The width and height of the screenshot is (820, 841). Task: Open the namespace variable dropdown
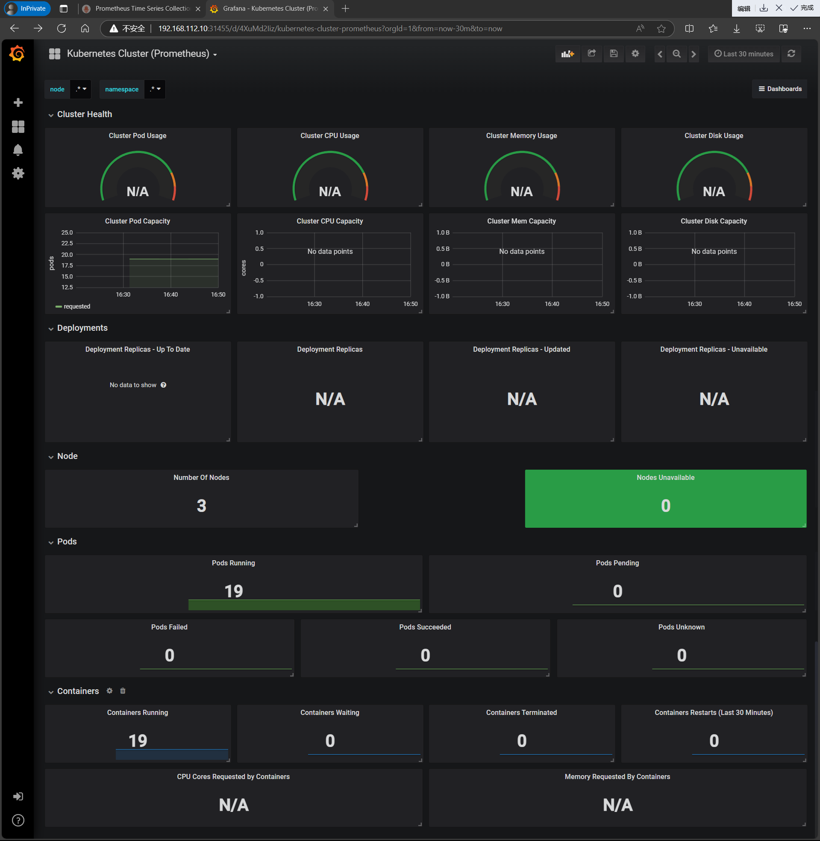tap(155, 89)
